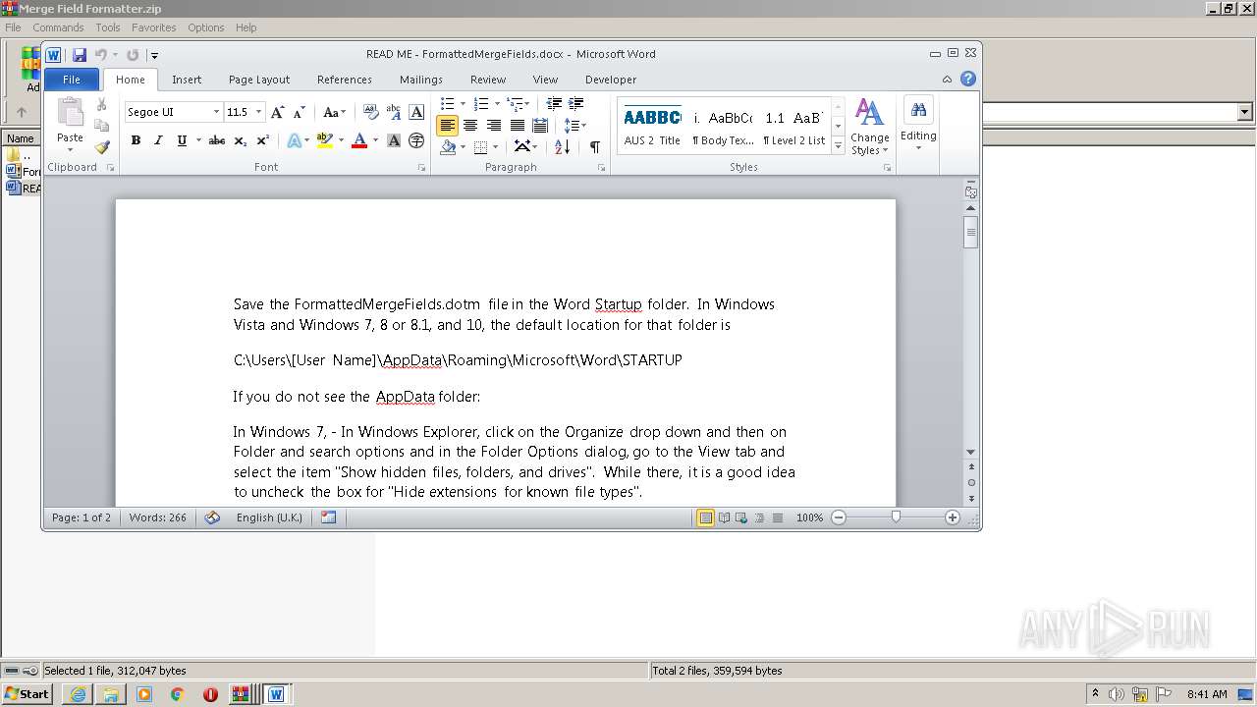The width and height of the screenshot is (1257, 707).
Task: Apply strikethrough formatting
Action: point(217,140)
